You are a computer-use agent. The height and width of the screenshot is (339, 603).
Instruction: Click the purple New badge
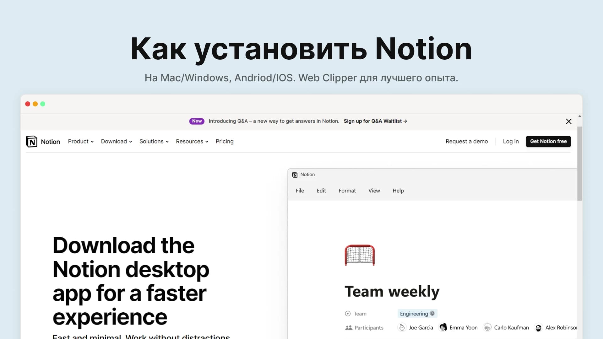197,121
